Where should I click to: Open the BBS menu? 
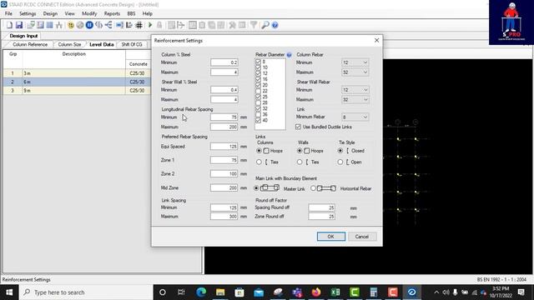point(131,13)
